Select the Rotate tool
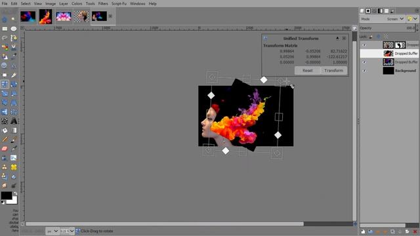The width and height of the screenshot is (420, 236). 14,84
